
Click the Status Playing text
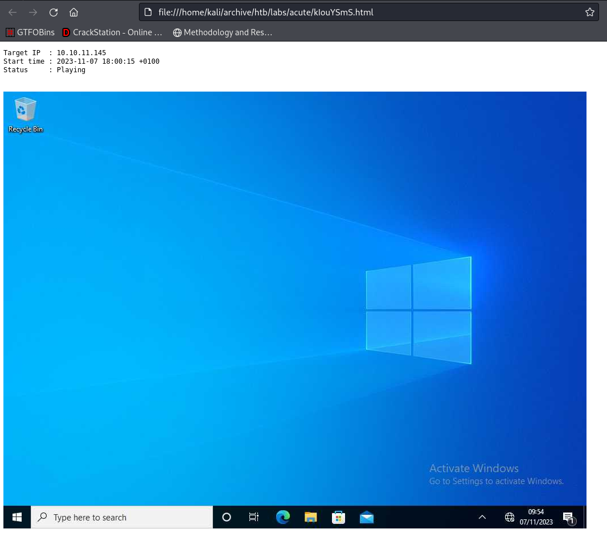44,69
